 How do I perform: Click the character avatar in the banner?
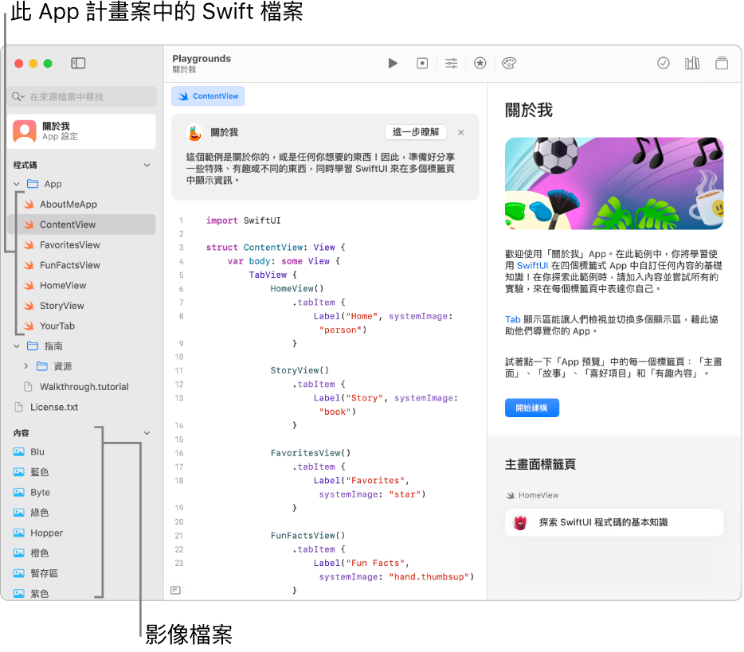tap(194, 133)
